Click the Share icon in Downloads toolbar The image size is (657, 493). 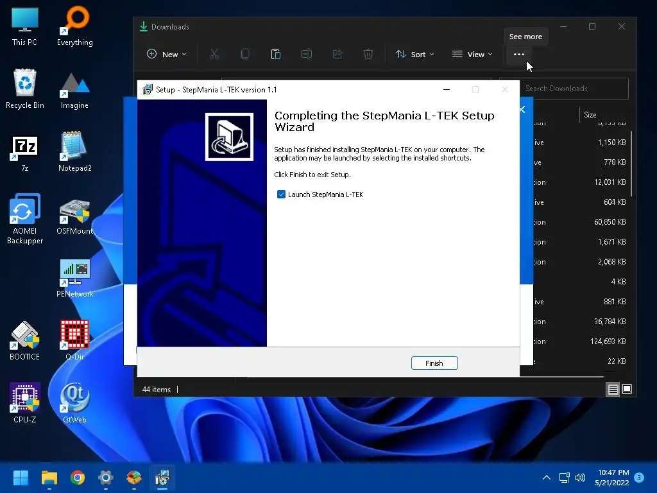pos(337,54)
